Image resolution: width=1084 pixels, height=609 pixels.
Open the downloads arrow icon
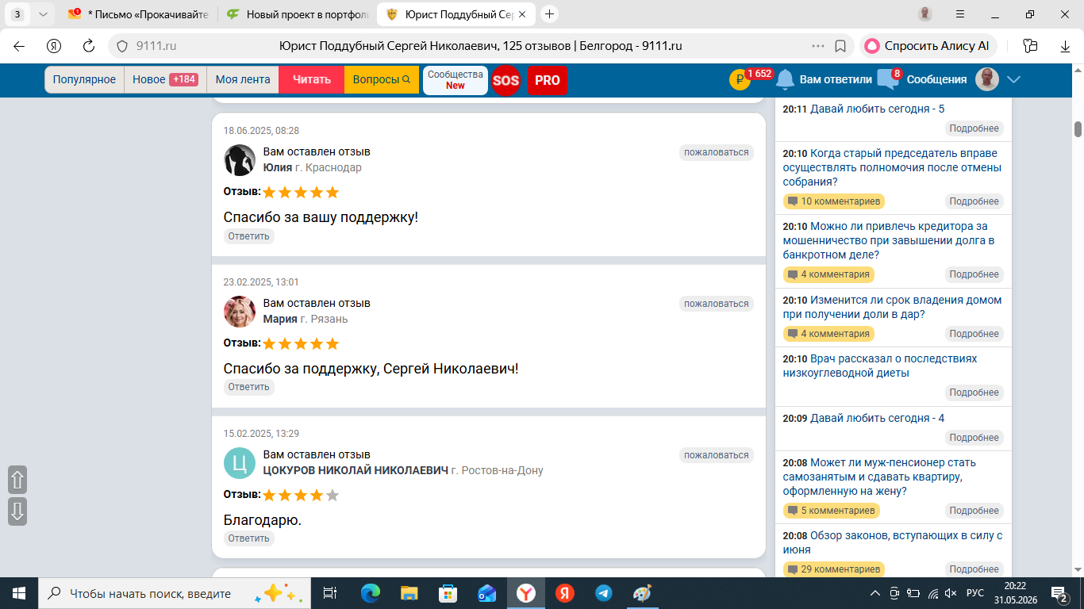[1066, 46]
